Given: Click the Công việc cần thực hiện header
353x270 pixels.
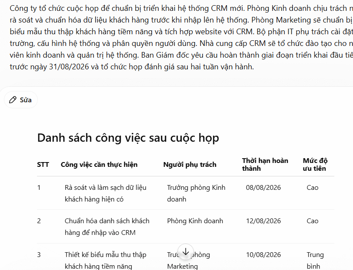Looking at the screenshot, I should 99,165.
